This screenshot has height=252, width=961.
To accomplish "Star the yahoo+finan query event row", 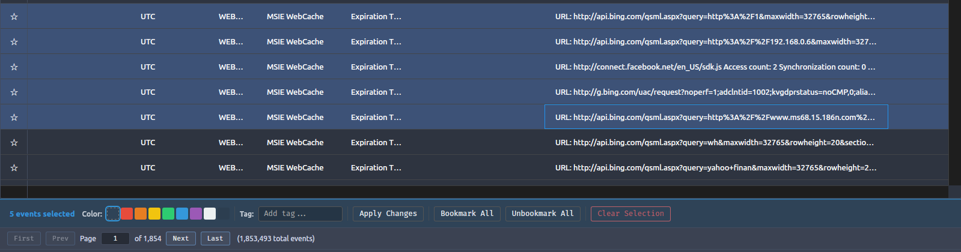I will pos(14,168).
